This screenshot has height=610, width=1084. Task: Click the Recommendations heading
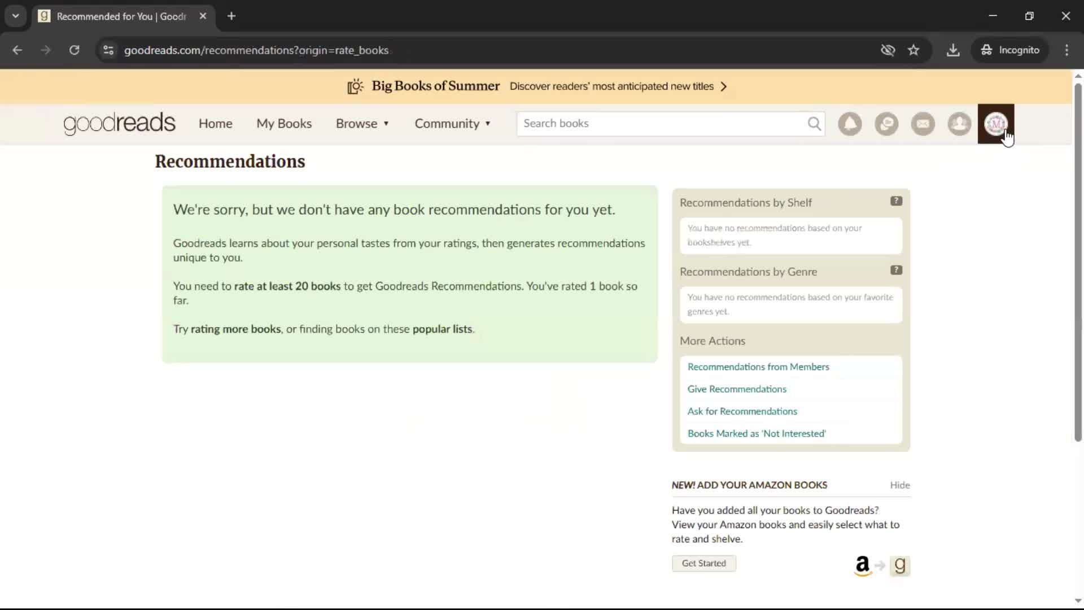click(x=230, y=162)
